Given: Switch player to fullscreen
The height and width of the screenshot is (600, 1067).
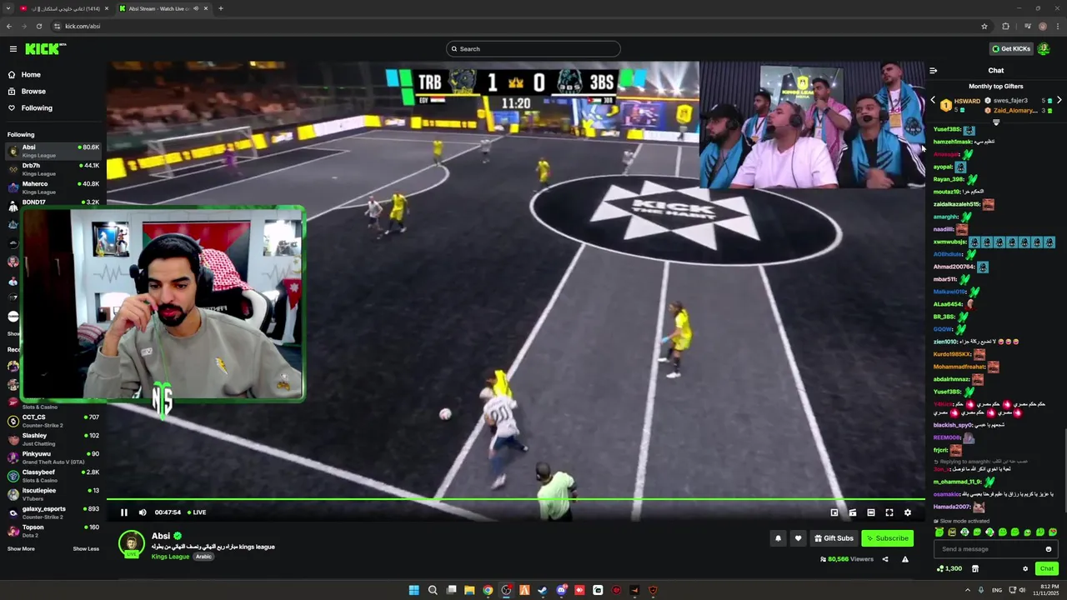Looking at the screenshot, I should point(889,512).
